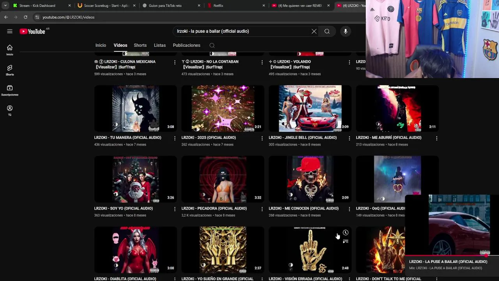Viewport: 499px width, 281px height.
Task: Click miniplayer title LA PUSE A BAILAR
Action: pyautogui.click(x=448, y=262)
